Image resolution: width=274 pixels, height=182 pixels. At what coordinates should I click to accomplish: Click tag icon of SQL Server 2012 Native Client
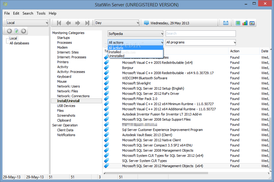click(106, 140)
